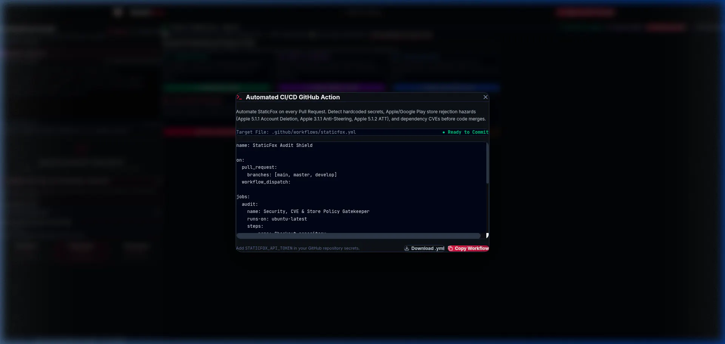Click the 'name: StaticFox Audit Shield' code line
The image size is (725, 344).
point(275,145)
